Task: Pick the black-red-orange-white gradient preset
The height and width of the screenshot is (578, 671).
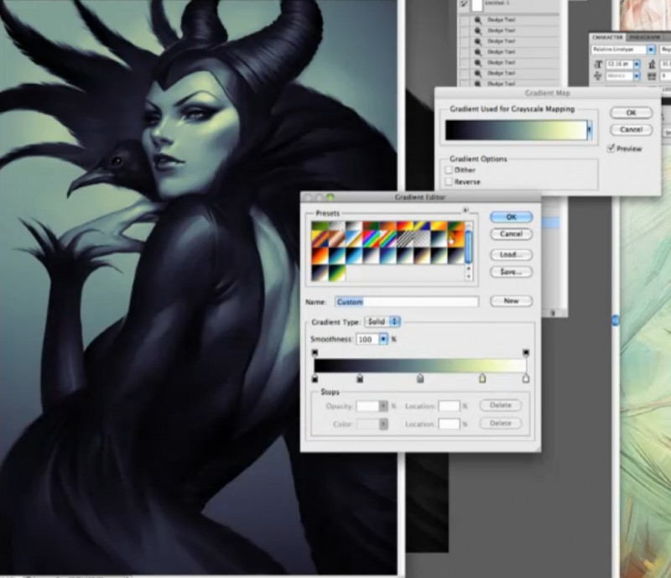Action: click(320, 256)
